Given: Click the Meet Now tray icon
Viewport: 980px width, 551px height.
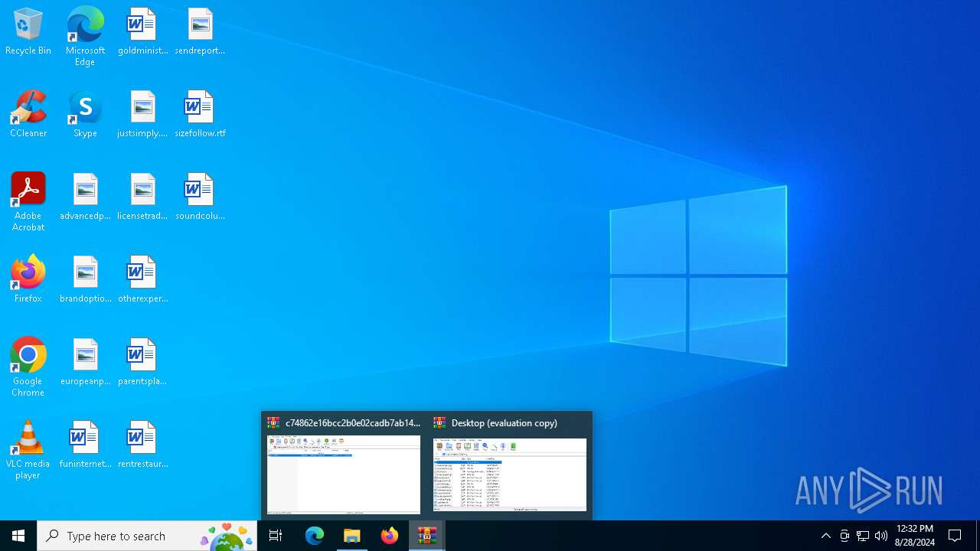Looking at the screenshot, I should point(844,536).
